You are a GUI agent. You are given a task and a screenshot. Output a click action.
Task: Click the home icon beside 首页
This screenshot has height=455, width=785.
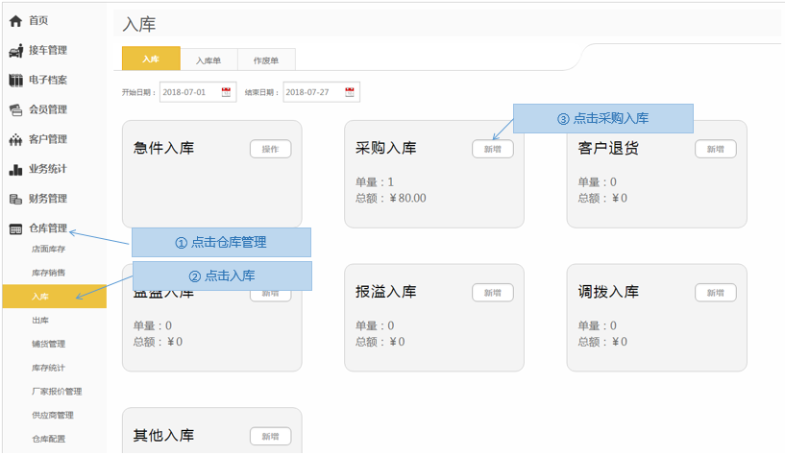pos(15,20)
